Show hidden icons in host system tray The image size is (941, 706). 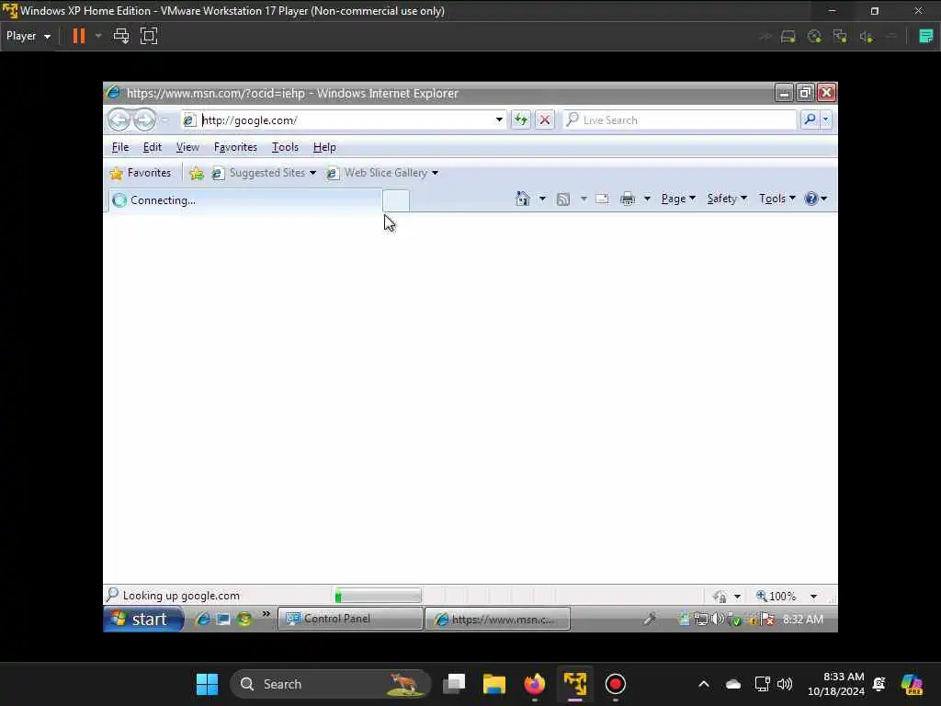pos(703,684)
